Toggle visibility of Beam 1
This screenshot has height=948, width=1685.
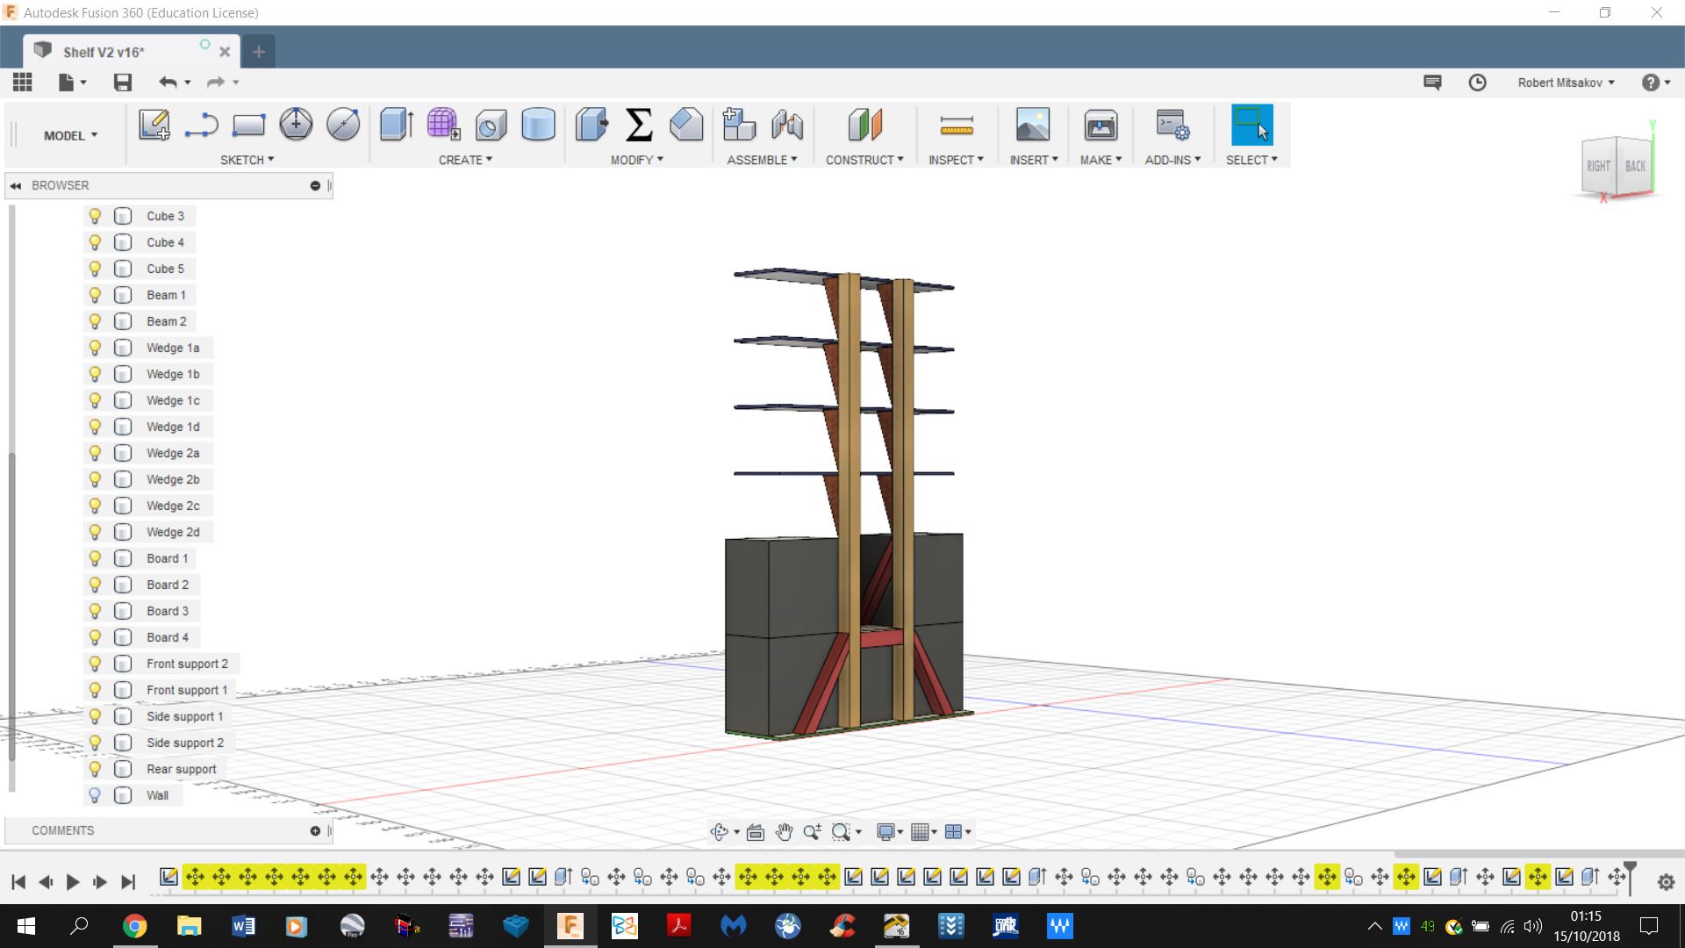click(95, 295)
